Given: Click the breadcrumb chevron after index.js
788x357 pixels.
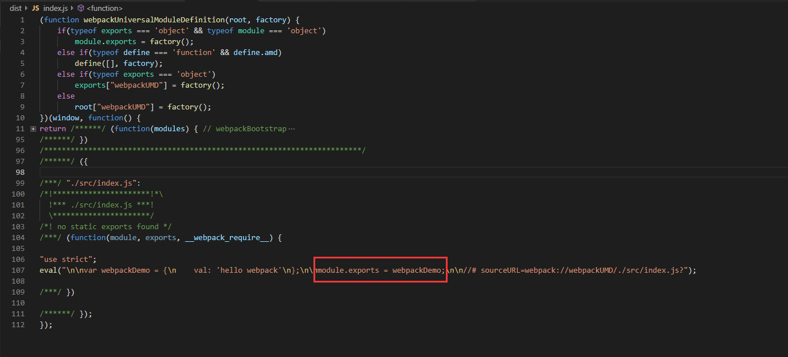Looking at the screenshot, I should click(72, 8).
